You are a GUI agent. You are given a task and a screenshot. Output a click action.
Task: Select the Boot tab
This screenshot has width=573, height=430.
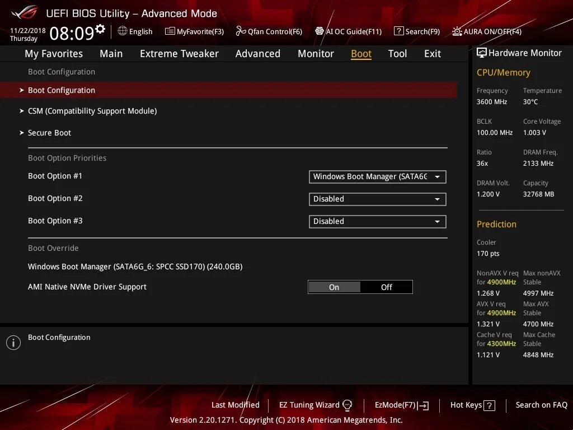pyautogui.click(x=361, y=54)
